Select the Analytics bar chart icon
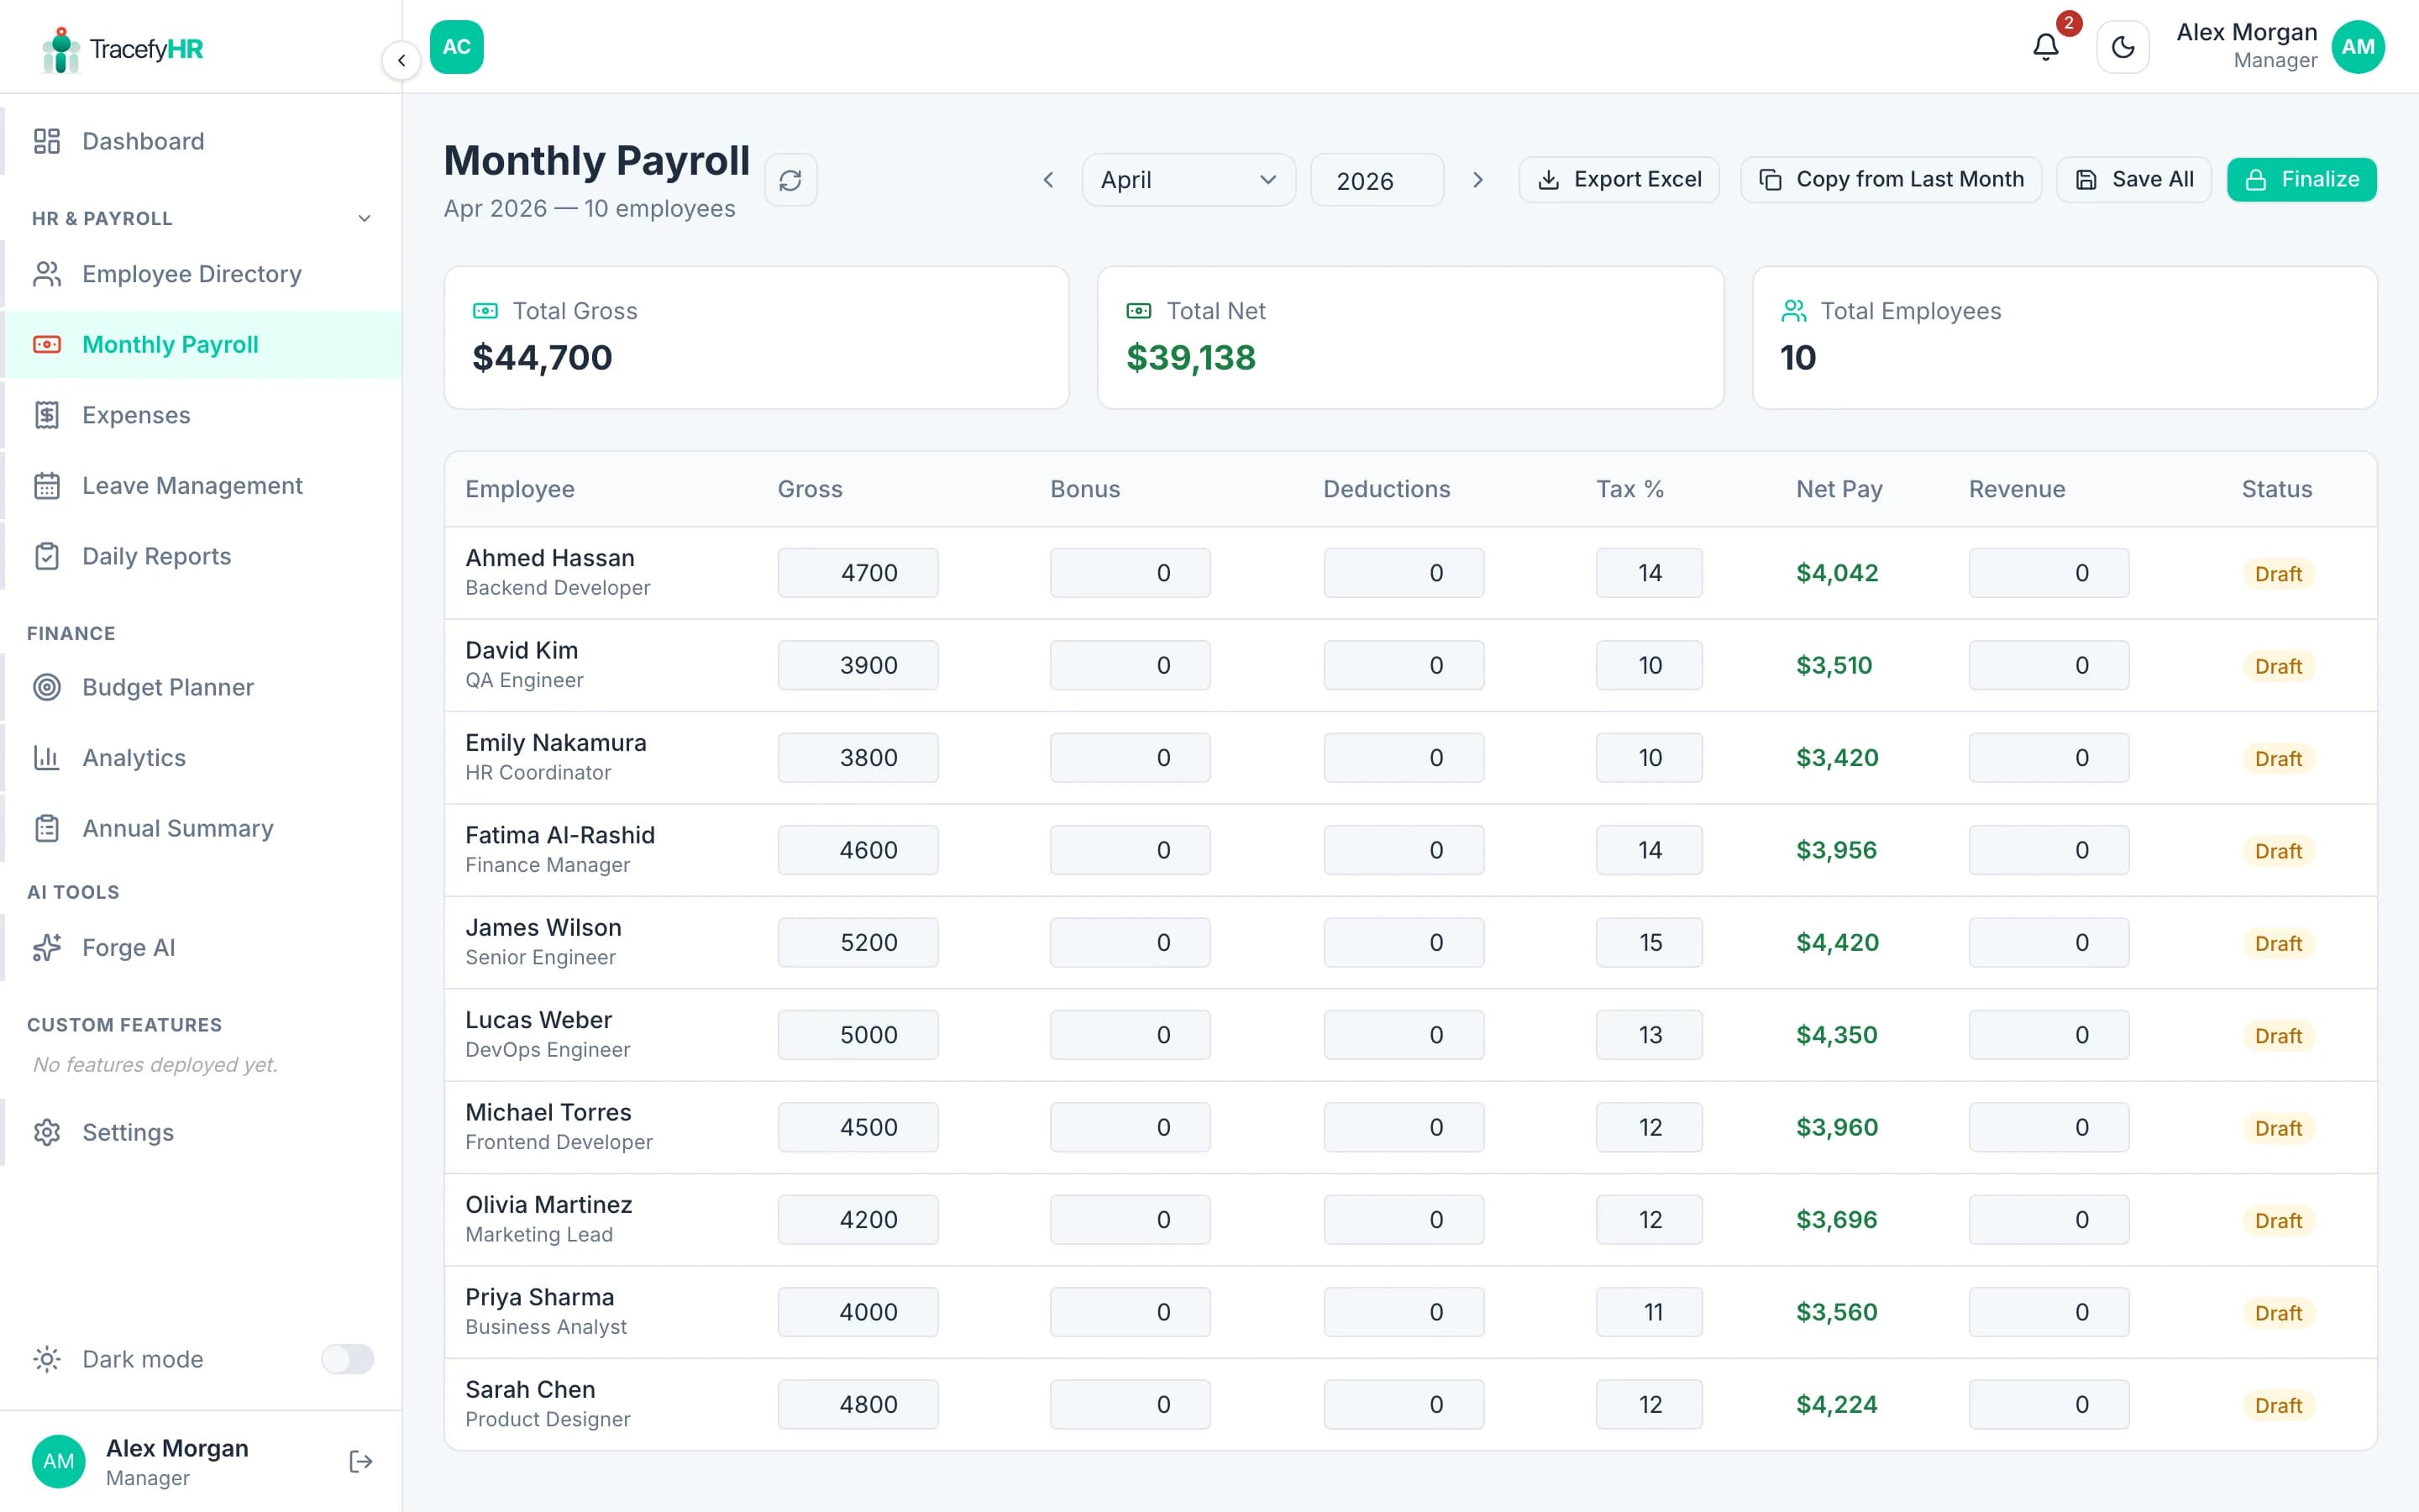The width and height of the screenshot is (2419, 1512). click(x=46, y=757)
